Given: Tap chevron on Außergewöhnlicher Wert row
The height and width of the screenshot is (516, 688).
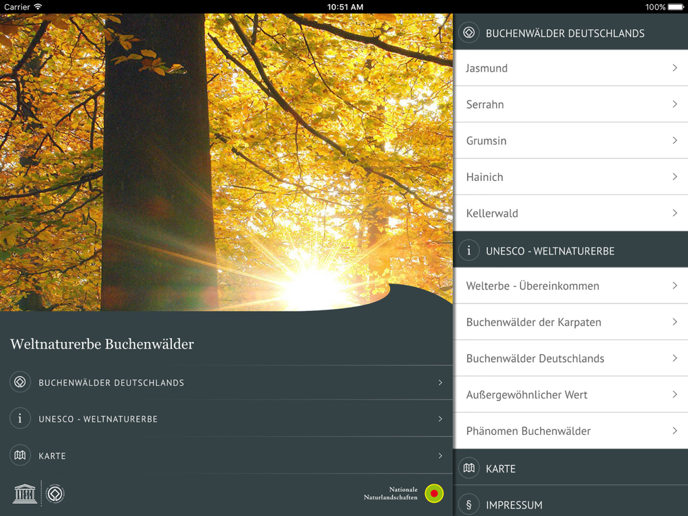Looking at the screenshot, I should (675, 394).
